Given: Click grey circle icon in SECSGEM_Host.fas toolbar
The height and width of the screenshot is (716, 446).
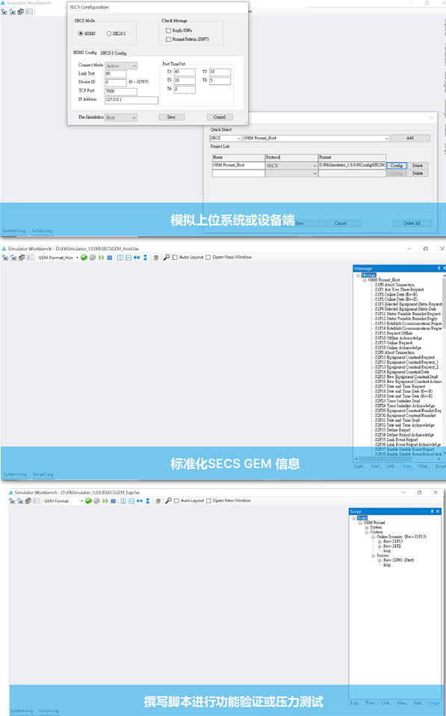Looking at the screenshot, I should pyautogui.click(x=93, y=258).
